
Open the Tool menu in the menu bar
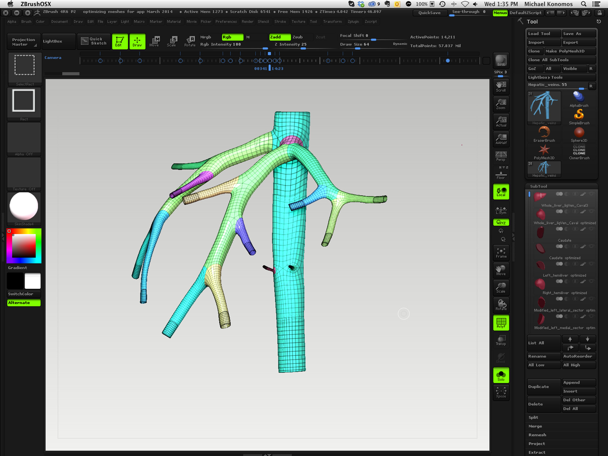point(313,22)
